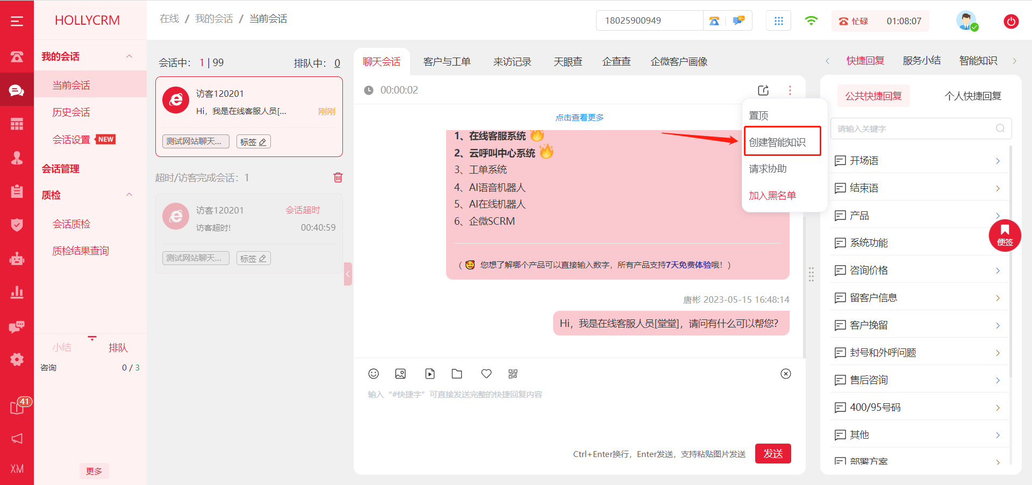Open the megaphone sidebar icon
The image size is (1032, 485).
pyautogui.click(x=17, y=438)
